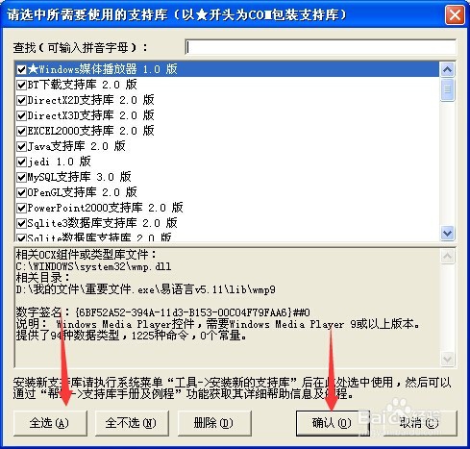Click the library list scrollbar thumb

(x=447, y=89)
